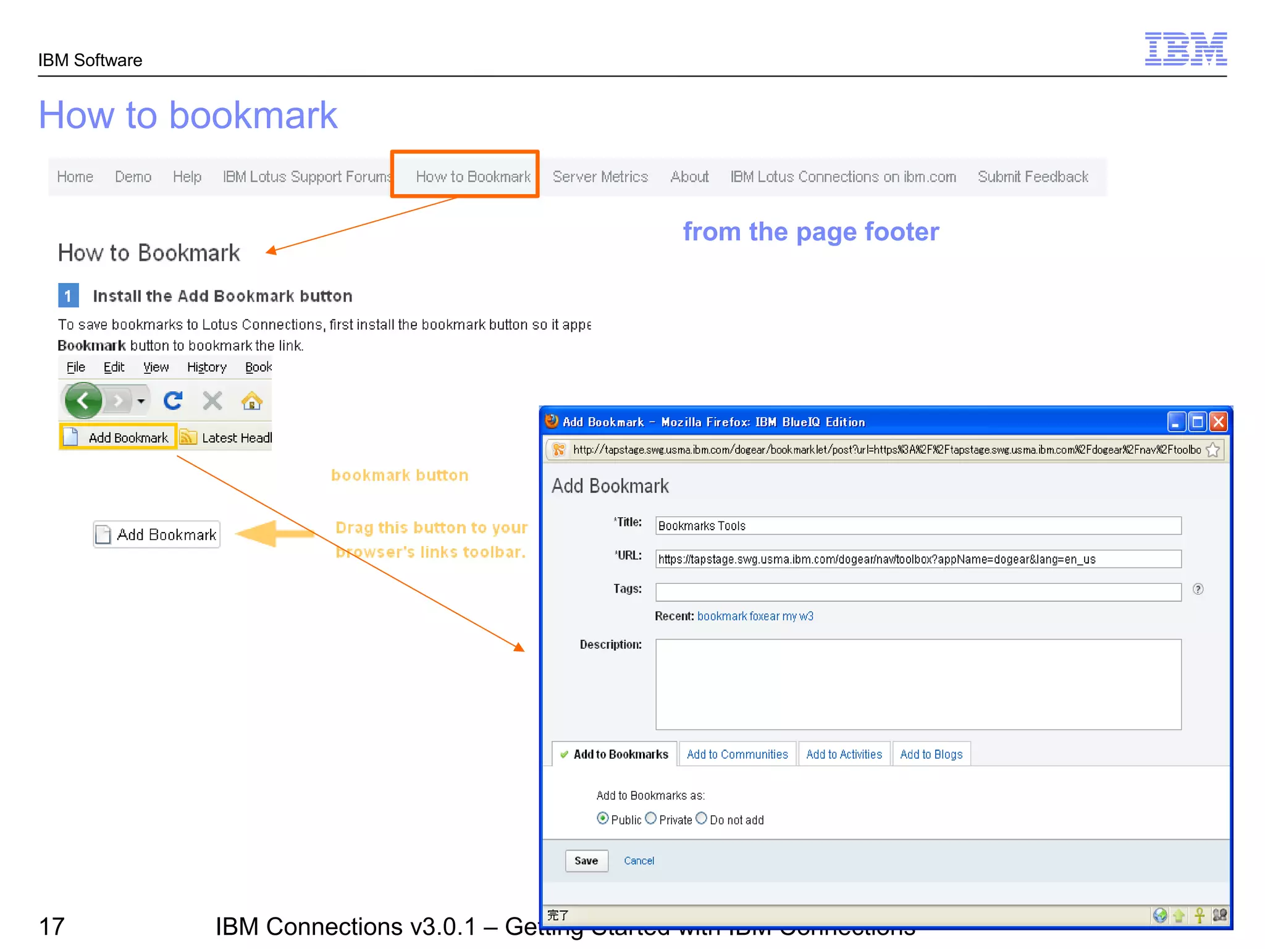Maximize the Add Bookmark window
The height and width of the screenshot is (949, 1265).
click(1198, 422)
